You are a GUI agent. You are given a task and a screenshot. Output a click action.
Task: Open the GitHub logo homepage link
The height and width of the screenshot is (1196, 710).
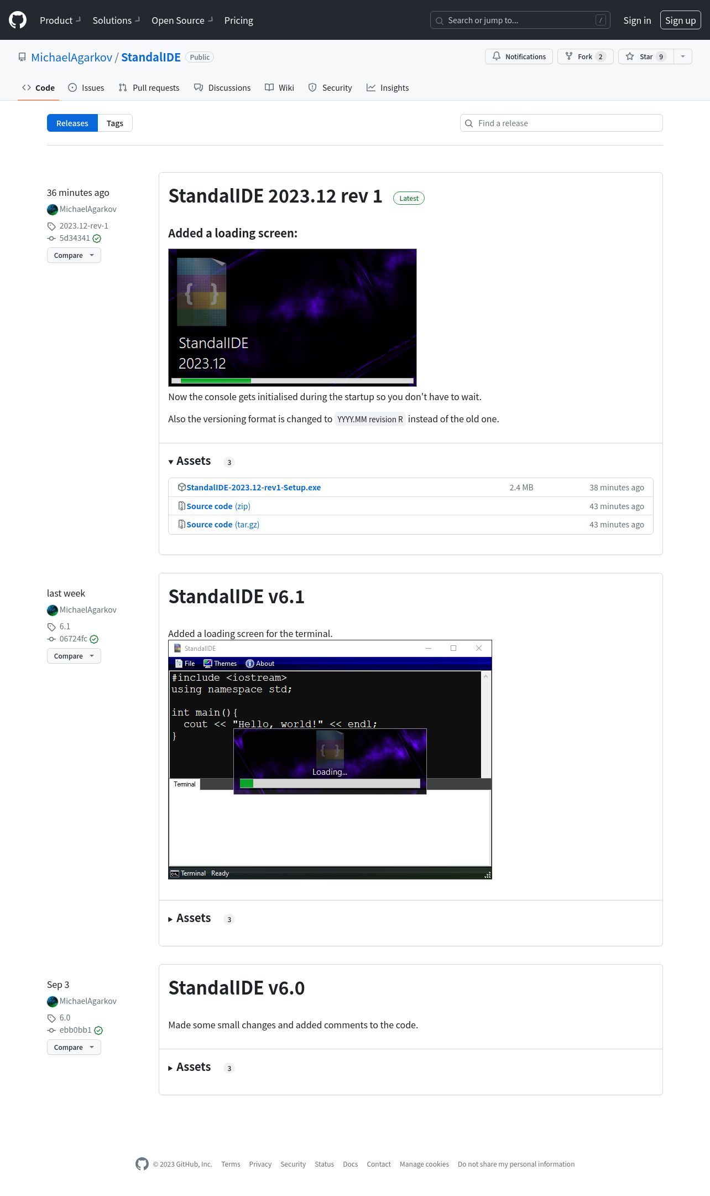[18, 20]
